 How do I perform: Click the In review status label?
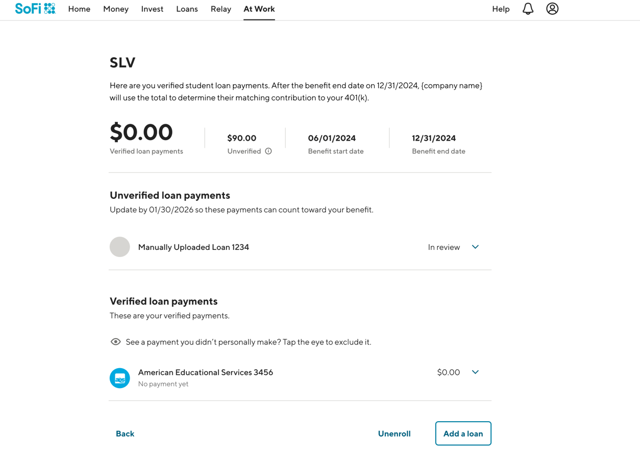point(444,247)
